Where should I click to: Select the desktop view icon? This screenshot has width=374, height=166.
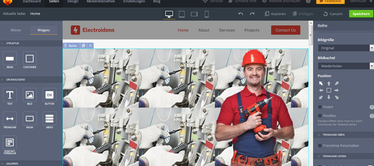169,14
